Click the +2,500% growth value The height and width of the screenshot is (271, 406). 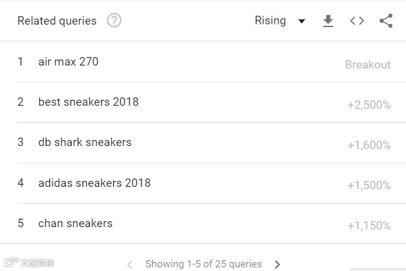coord(369,105)
